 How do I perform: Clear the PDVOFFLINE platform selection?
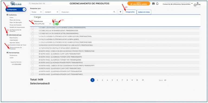[50, 24]
